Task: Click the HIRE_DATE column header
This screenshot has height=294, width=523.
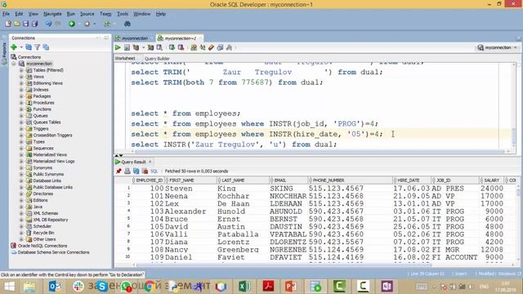Action: 412,180
